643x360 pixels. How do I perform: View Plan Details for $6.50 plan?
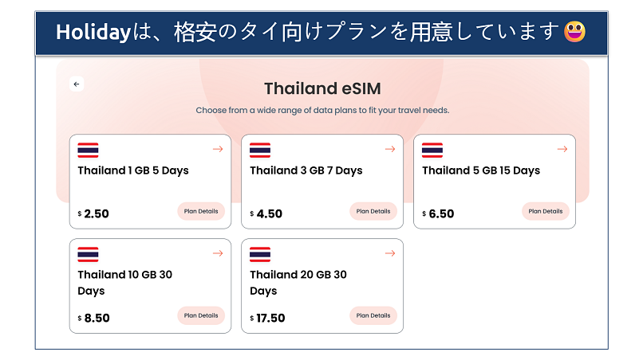click(546, 211)
